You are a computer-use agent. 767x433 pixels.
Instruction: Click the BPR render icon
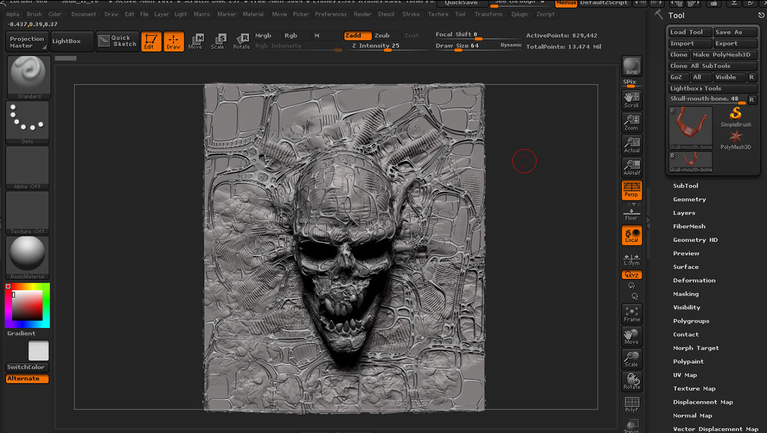click(632, 66)
